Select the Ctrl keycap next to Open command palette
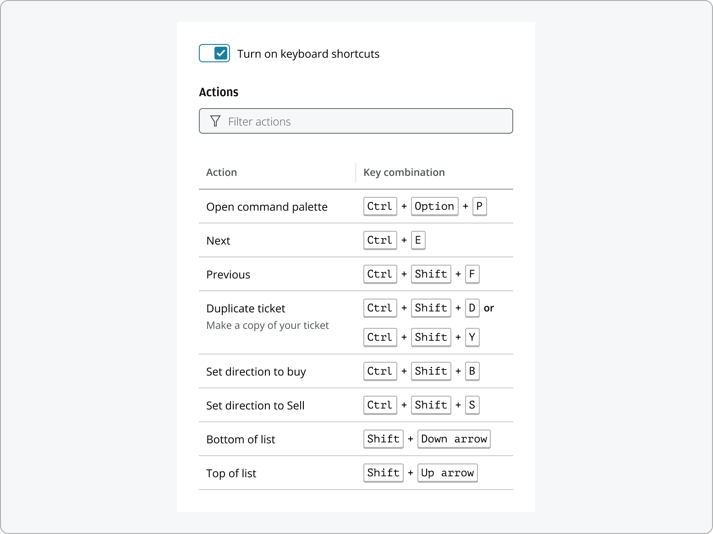 click(x=380, y=206)
